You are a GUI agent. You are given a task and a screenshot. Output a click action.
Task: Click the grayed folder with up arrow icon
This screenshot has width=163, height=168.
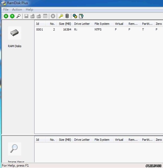pyautogui.click(x=39, y=16)
